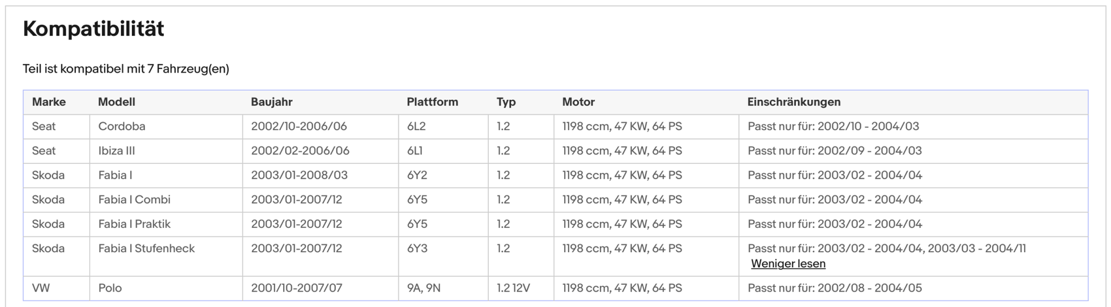
Task: Click the 'Baujahr' column header
Action: pyautogui.click(x=271, y=102)
